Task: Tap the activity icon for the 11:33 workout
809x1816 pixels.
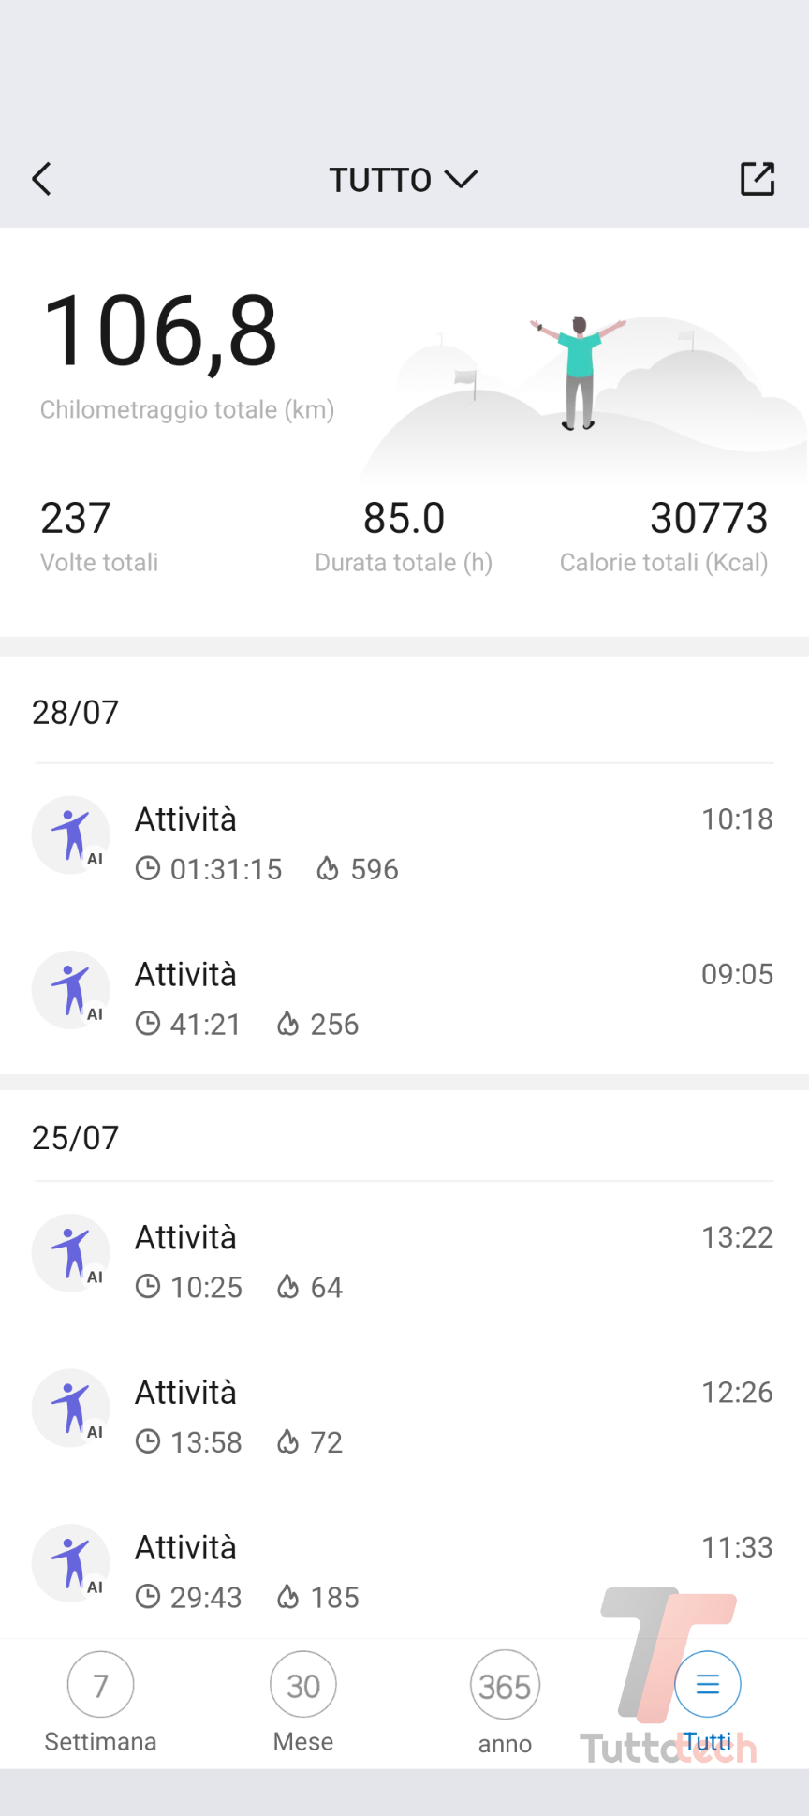Action: [71, 1563]
